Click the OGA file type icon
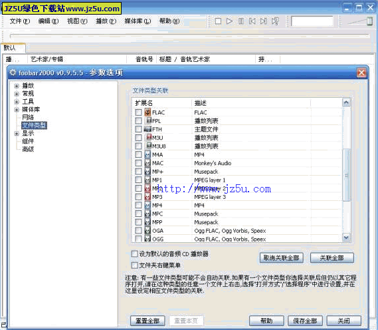Viewport: 378px width, 330px height. [147, 231]
